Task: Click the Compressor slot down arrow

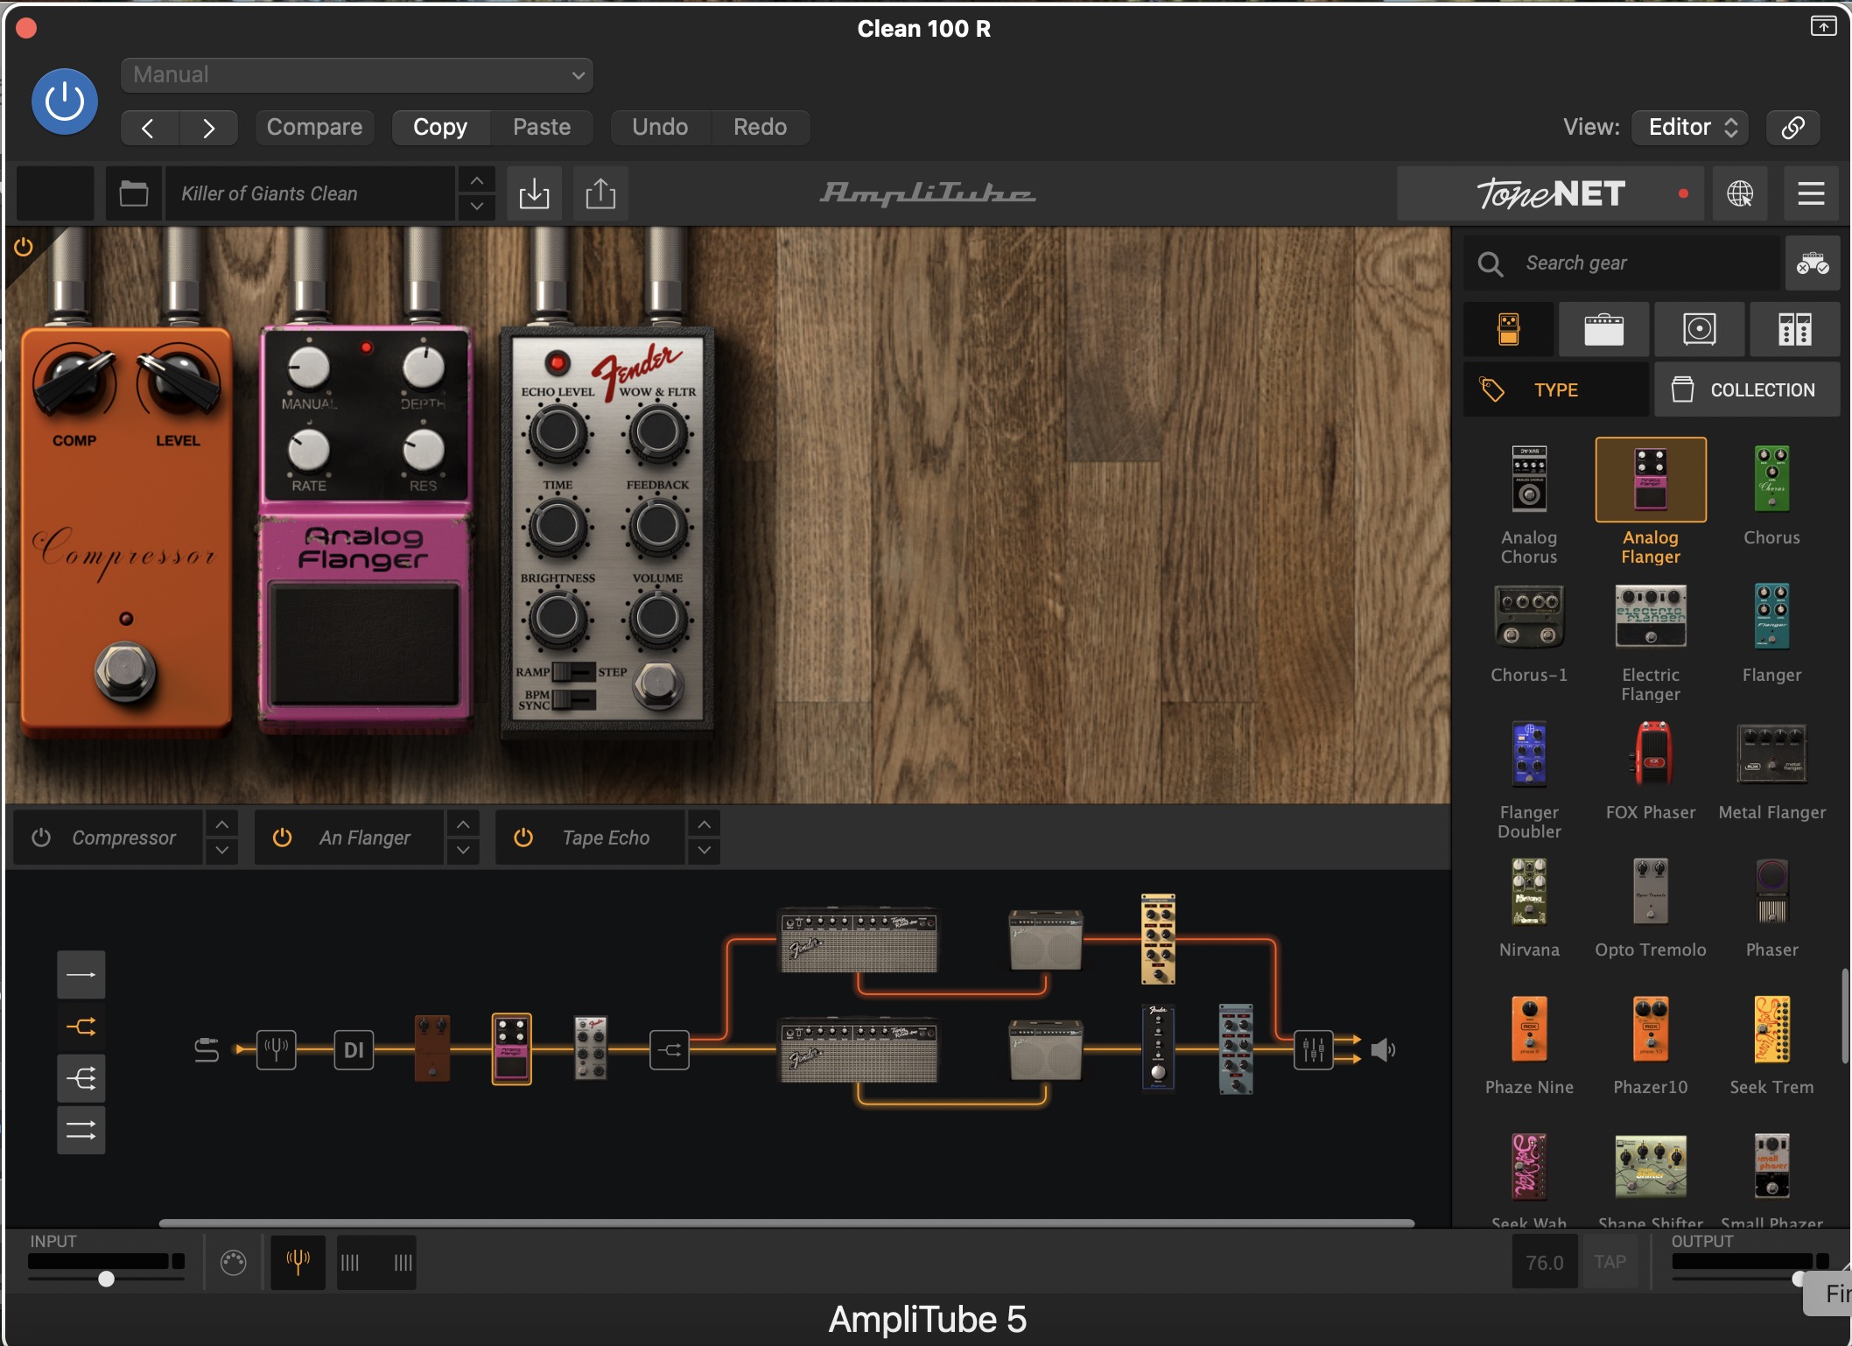Action: tap(222, 851)
